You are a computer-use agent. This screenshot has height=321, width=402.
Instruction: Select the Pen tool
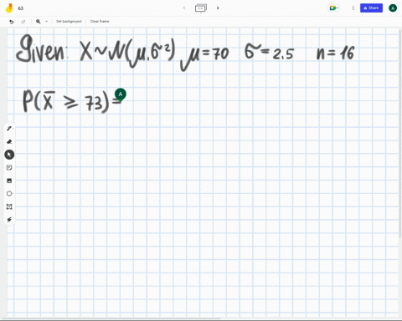[x=9, y=129]
